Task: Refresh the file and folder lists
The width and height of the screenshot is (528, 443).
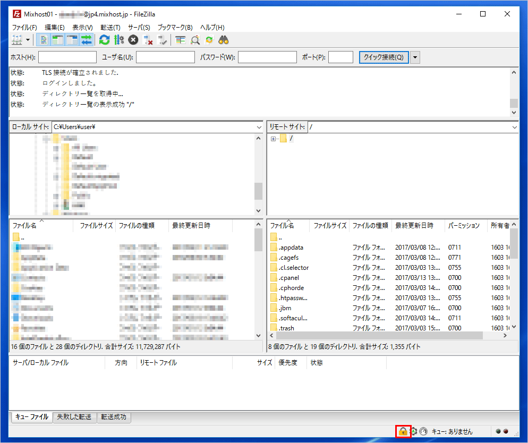Action: point(105,40)
